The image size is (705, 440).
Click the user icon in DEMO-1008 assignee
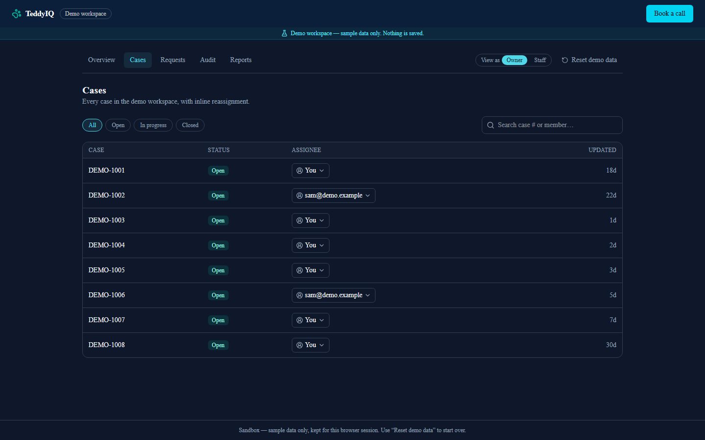pos(300,345)
